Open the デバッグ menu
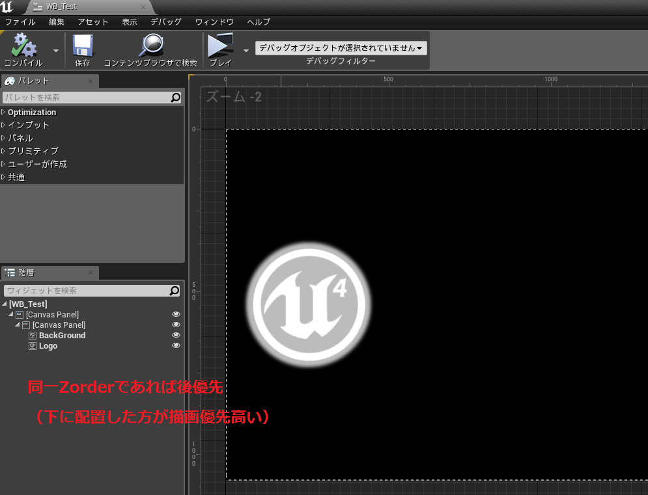The height and width of the screenshot is (495, 648). [165, 22]
